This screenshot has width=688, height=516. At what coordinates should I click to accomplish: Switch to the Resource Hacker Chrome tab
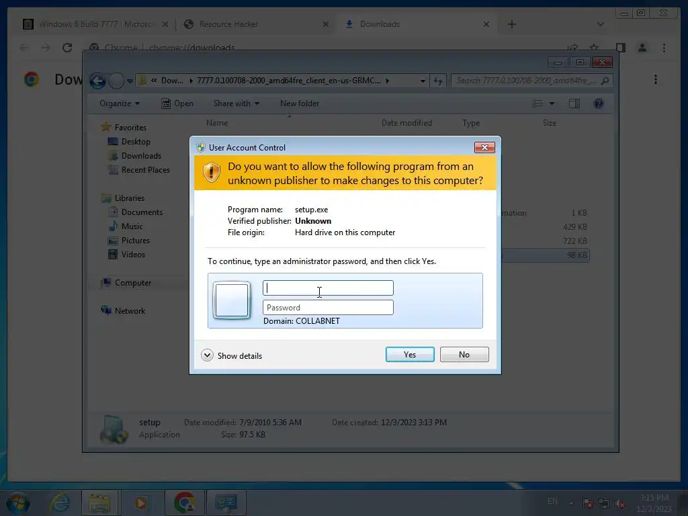tap(256, 24)
